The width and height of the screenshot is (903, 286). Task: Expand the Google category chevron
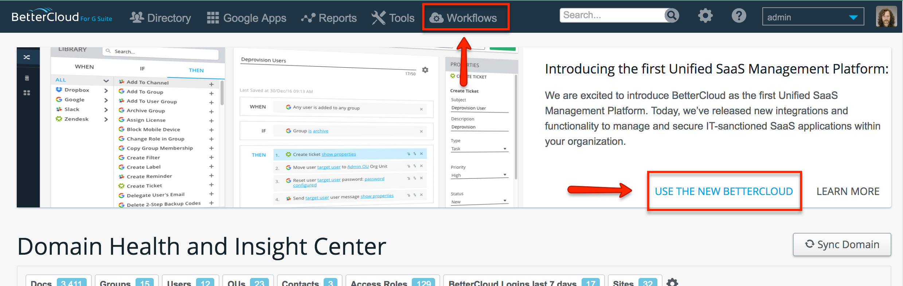pos(106,100)
